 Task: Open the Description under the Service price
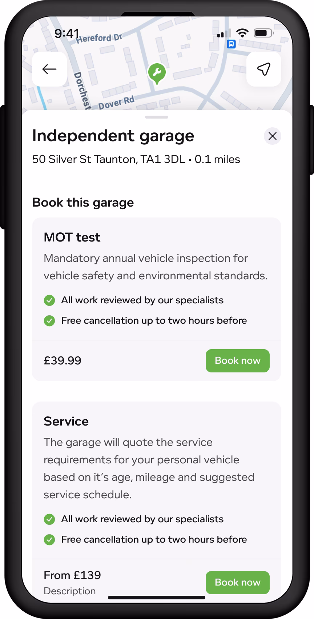[x=69, y=591]
